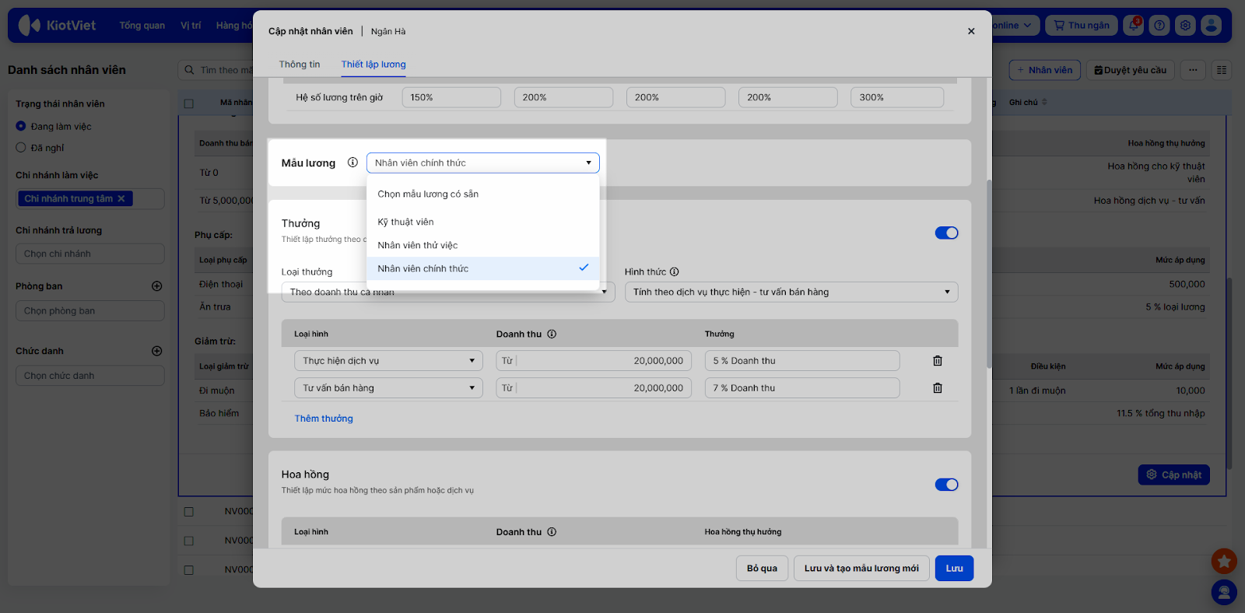Screen dimensions: 1245x613
Task: Click info icon next to Hình thức
Action: [675, 271]
